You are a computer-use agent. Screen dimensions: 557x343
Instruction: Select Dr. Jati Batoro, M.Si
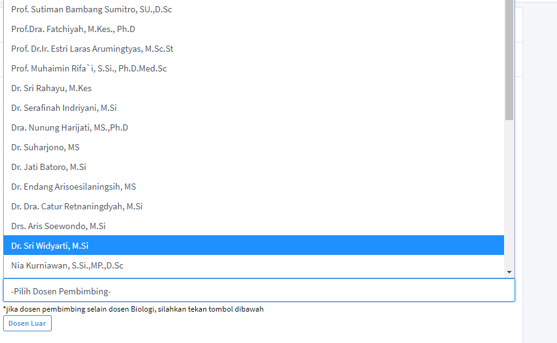tap(49, 167)
